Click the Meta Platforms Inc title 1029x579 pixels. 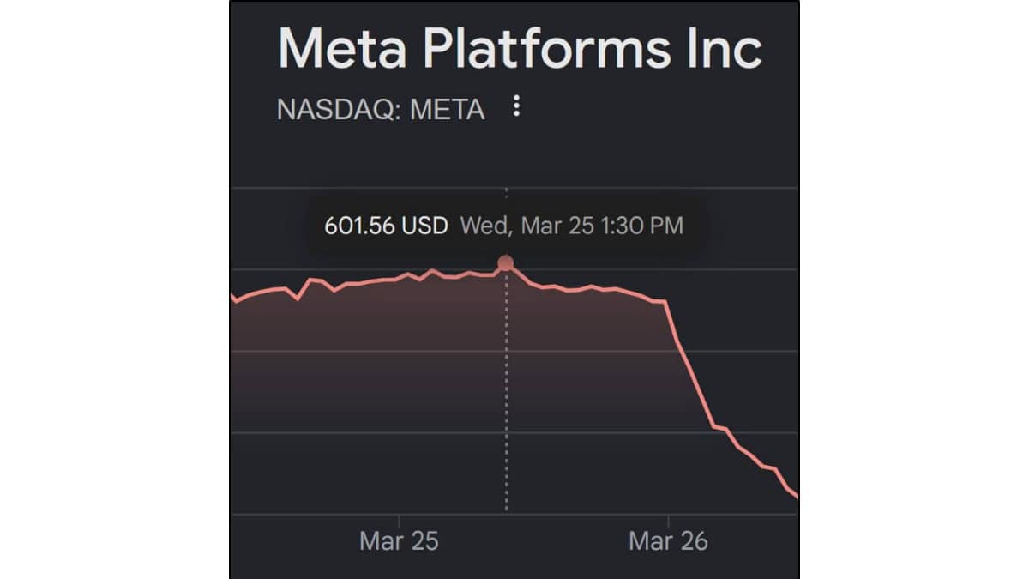coord(519,49)
